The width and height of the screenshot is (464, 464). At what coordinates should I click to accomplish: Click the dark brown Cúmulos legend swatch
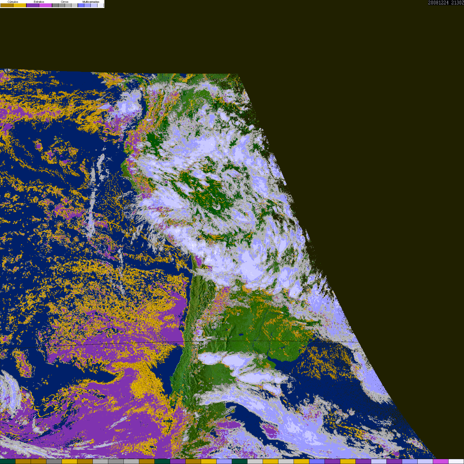7,5
